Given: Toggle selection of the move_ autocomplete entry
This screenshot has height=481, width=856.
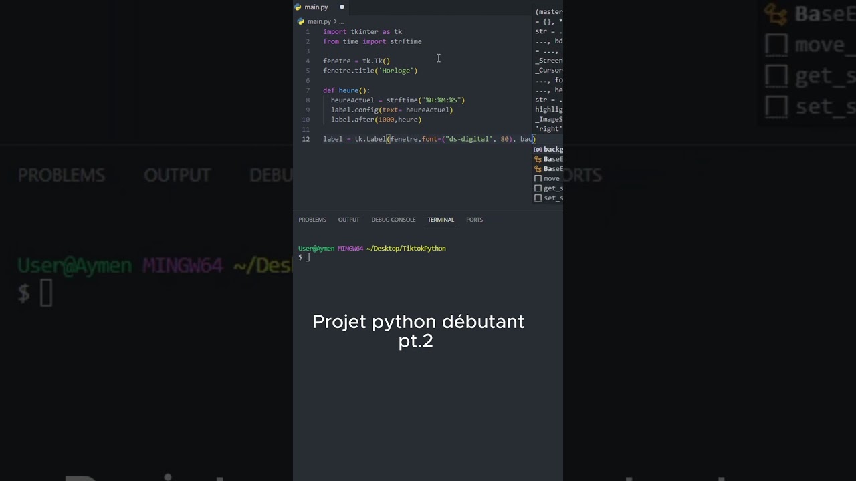Looking at the screenshot, I should 551,178.
